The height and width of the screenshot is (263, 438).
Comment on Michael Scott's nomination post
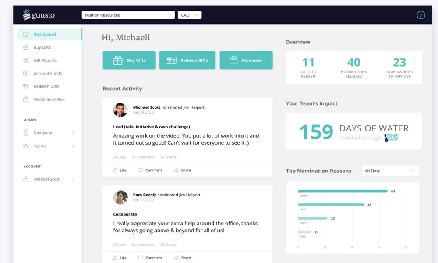coord(150,170)
